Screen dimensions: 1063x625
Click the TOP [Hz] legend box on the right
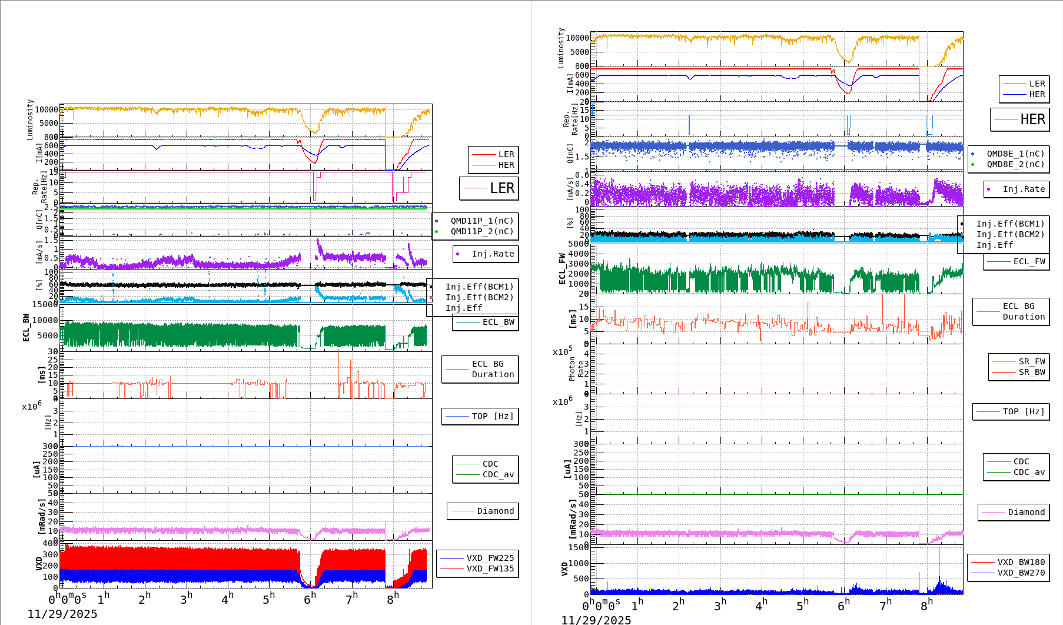point(1011,411)
